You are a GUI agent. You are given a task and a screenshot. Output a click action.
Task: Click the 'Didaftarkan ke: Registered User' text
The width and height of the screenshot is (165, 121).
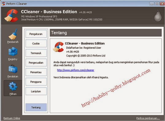[83, 48]
